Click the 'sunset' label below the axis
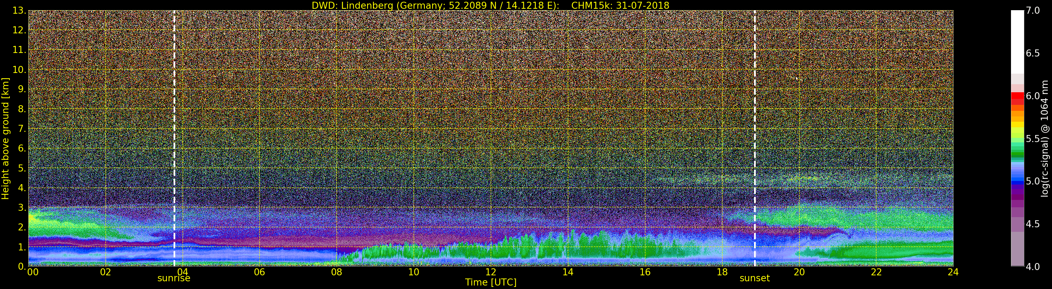The width and height of the screenshot is (1052, 289). click(x=755, y=278)
